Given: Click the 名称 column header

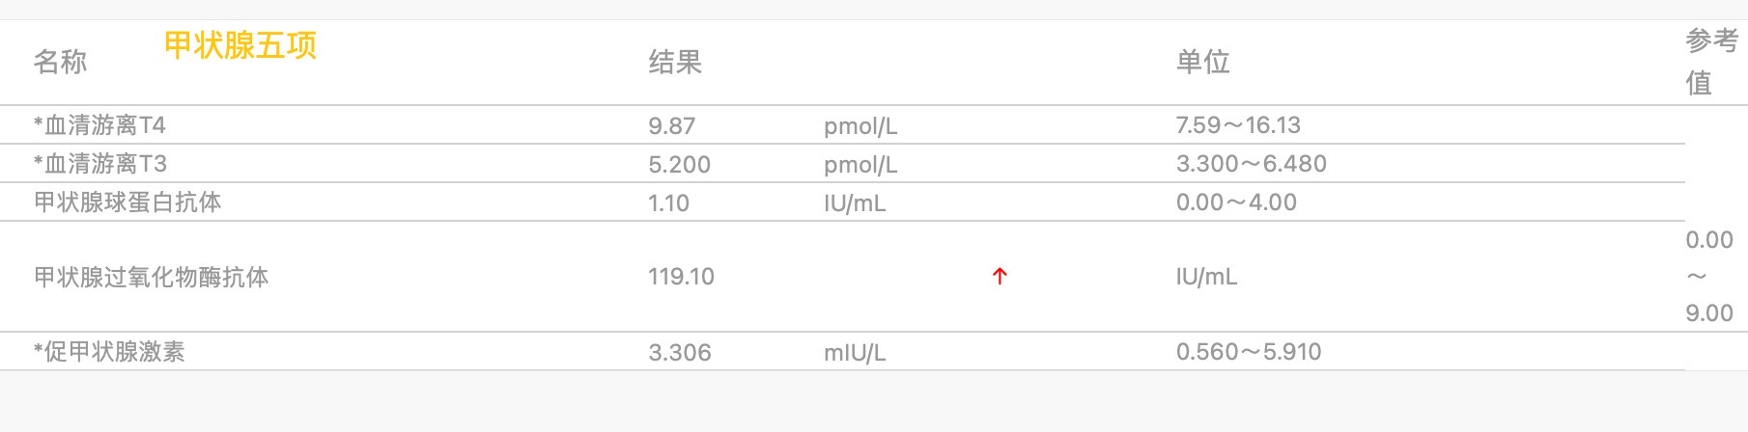Looking at the screenshot, I should pyautogui.click(x=60, y=63).
